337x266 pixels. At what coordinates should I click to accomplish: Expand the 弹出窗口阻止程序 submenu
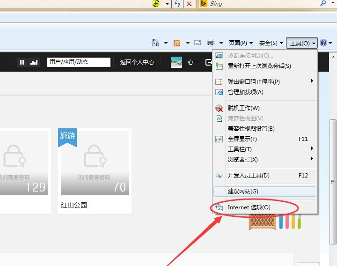click(254, 82)
